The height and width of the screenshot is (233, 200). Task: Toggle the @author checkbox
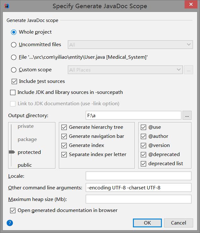click(144, 136)
